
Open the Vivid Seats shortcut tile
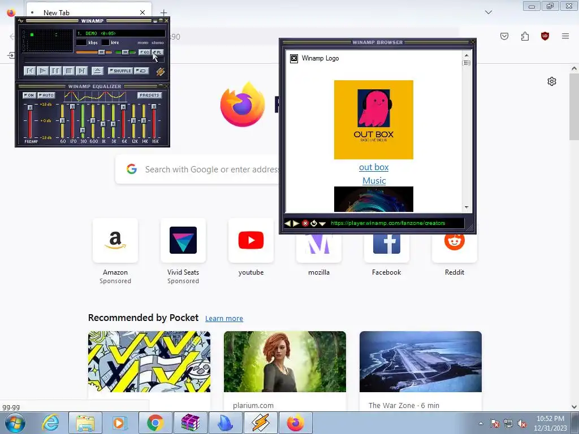[183, 240]
